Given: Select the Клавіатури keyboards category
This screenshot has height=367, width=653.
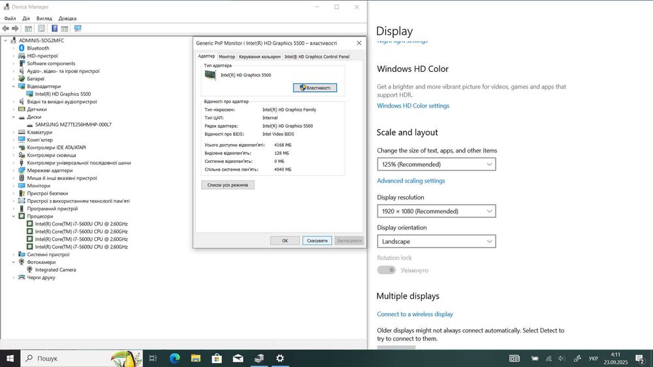Looking at the screenshot, I should [40, 132].
